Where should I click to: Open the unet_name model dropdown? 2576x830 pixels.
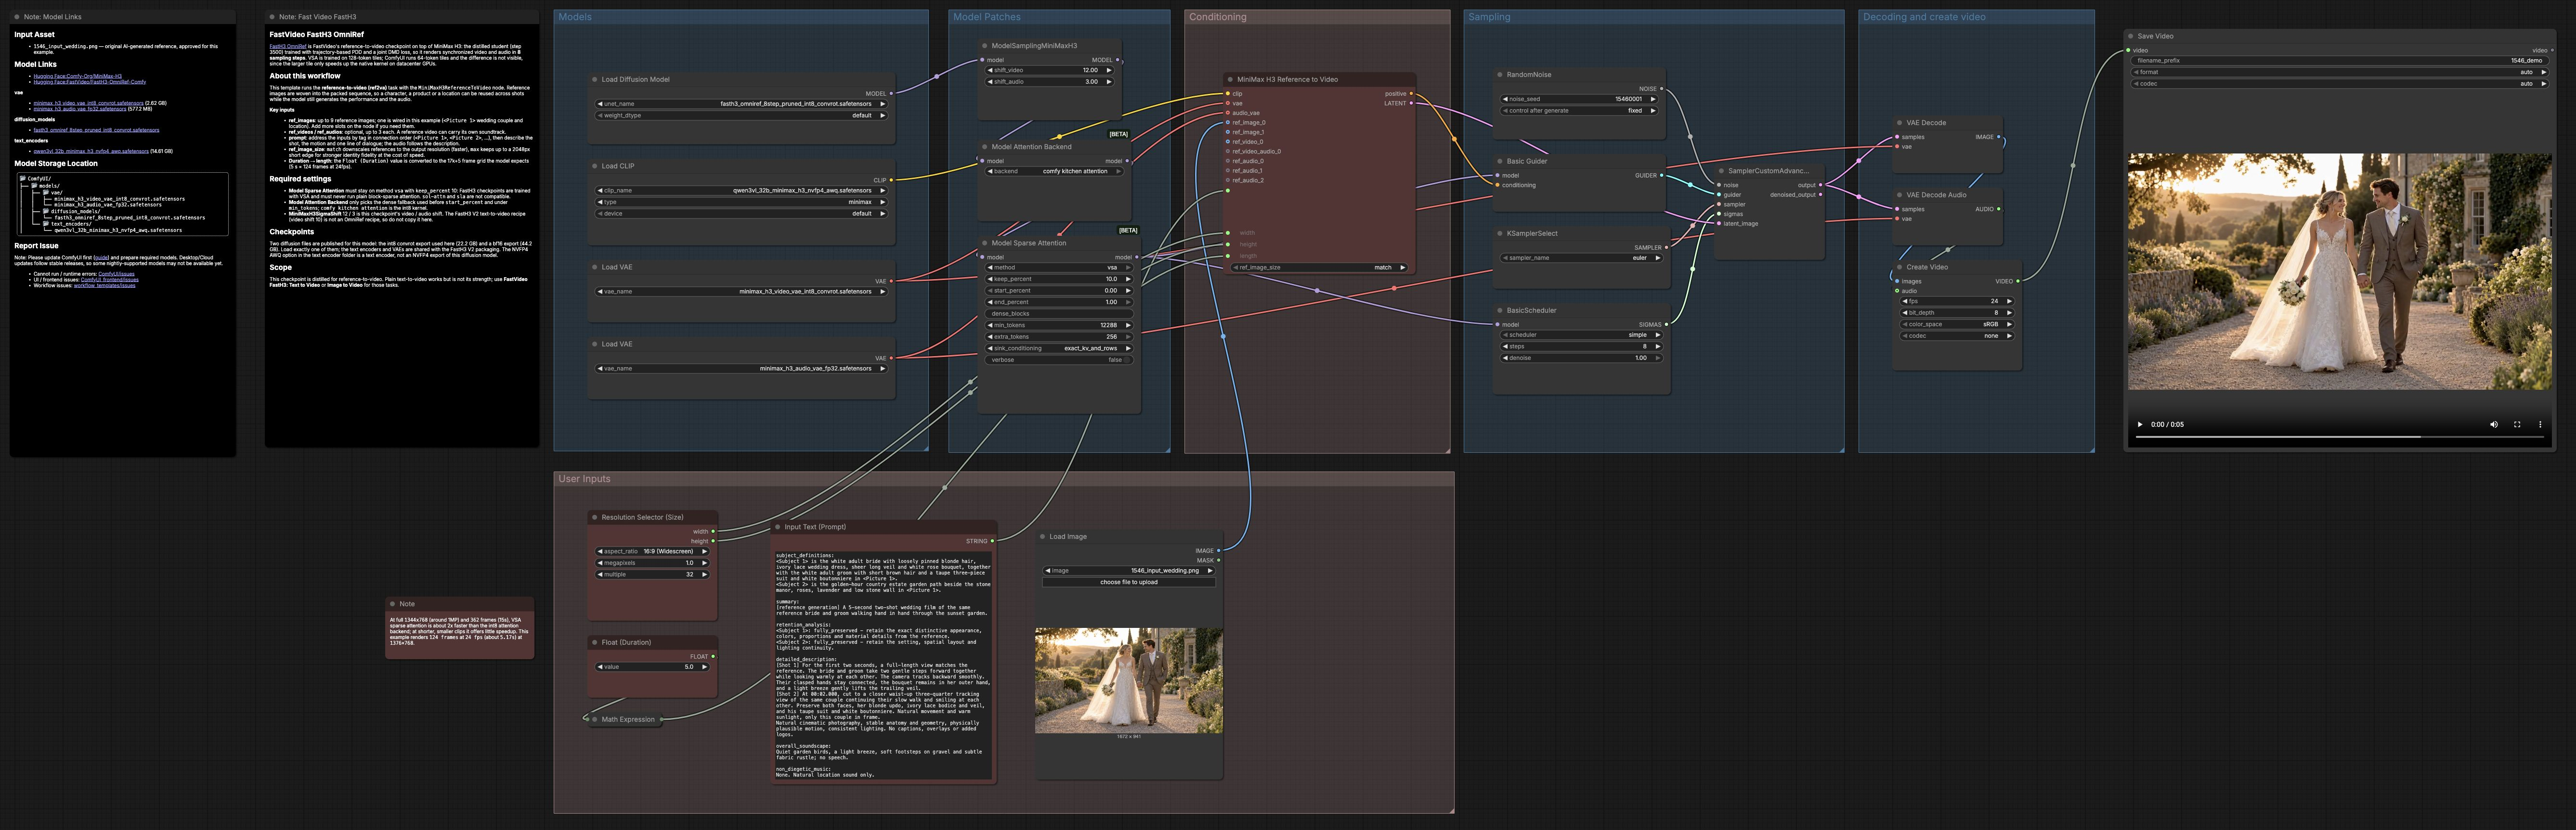pos(741,104)
